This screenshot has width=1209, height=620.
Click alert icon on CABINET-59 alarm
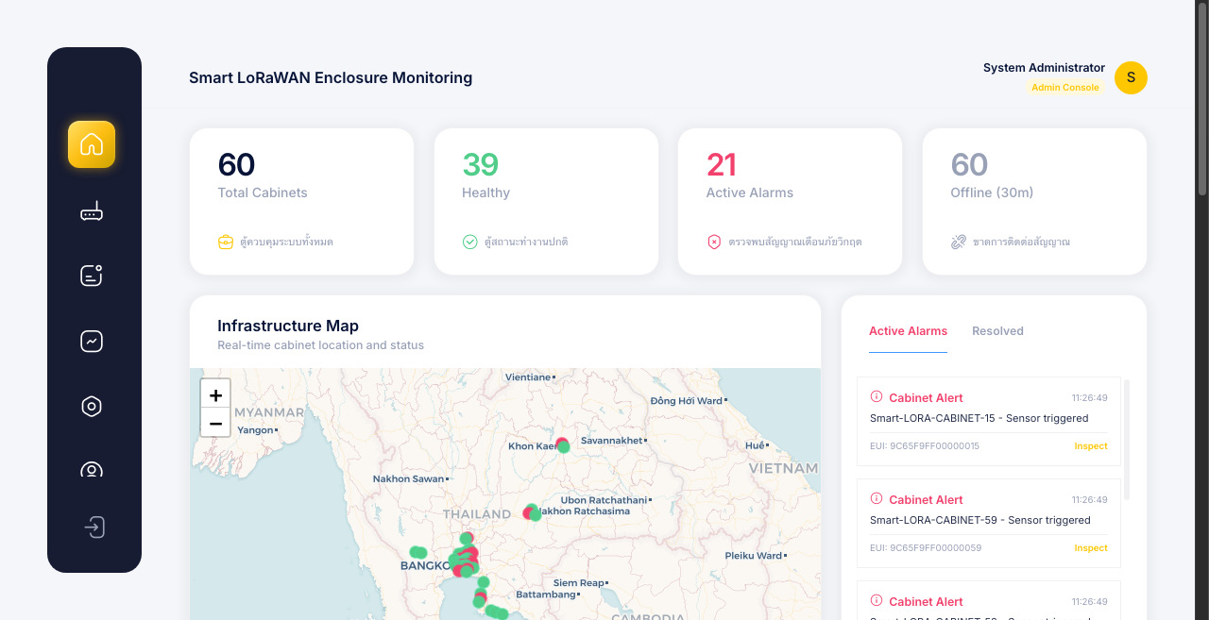[876, 498]
